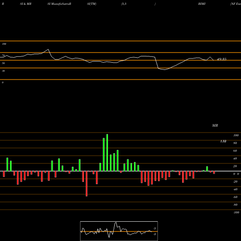The height and width of the screenshot is (241, 241).
Task: Click the histogram axis label 40
Action: pyautogui.click(x=235, y=159)
